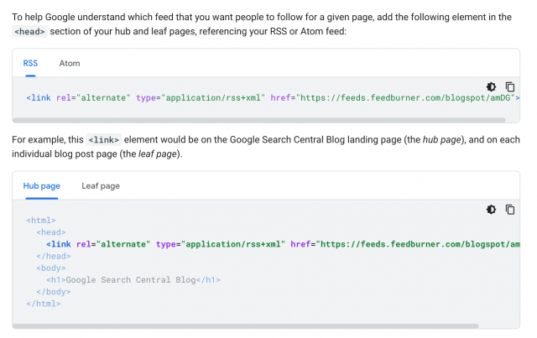Viewport: 537px width, 338px height.
Task: Click the <html> opening tag line
Action: 41,221
